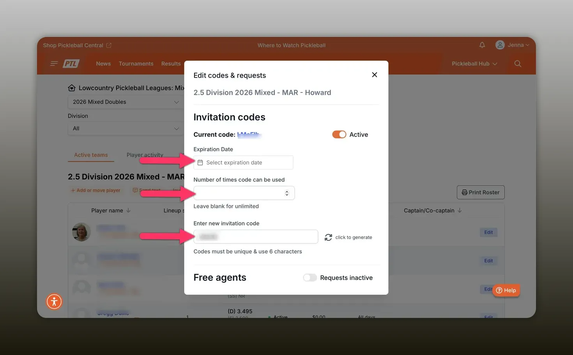
Task: Expand the Division filter showing All
Action: click(125, 128)
